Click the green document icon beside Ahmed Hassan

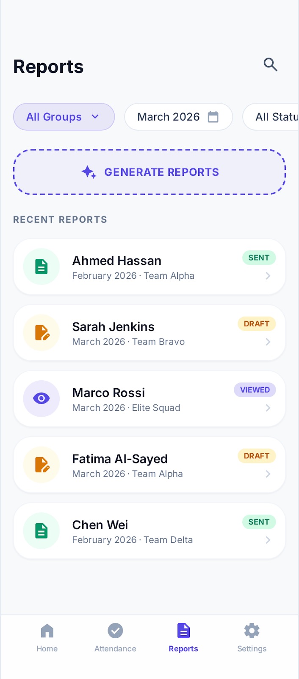(x=41, y=267)
